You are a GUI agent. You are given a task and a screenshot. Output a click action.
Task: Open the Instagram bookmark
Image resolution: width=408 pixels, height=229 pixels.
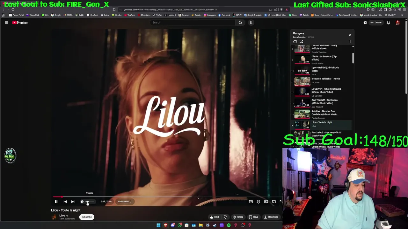click(x=210, y=15)
